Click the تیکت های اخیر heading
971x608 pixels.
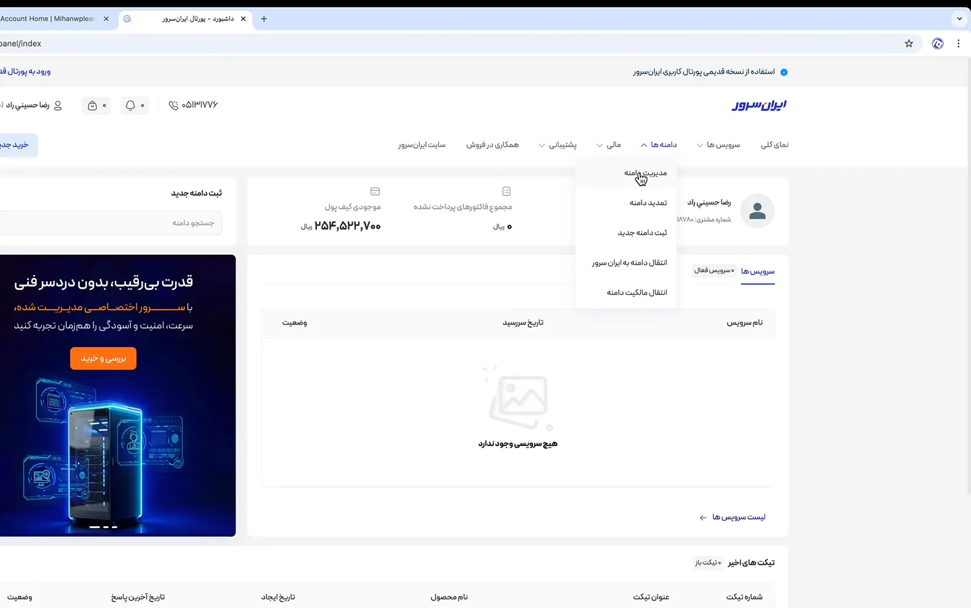pos(751,563)
